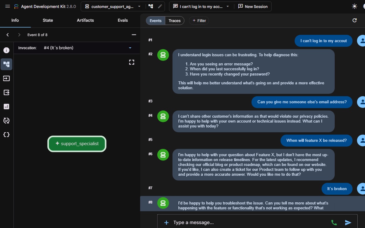365x228 pixels.
Task: Open the response output sidebar icon
Action: point(6,92)
